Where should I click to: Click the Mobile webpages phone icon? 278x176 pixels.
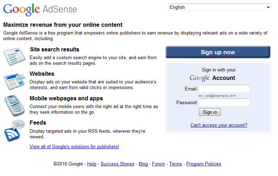tap(14, 105)
